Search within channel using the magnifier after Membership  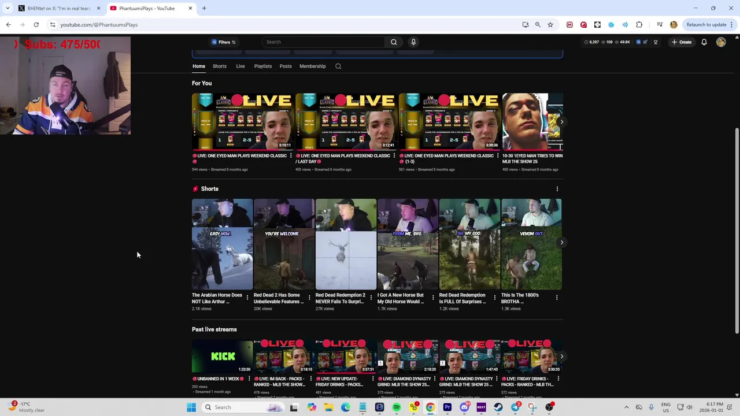(338, 66)
